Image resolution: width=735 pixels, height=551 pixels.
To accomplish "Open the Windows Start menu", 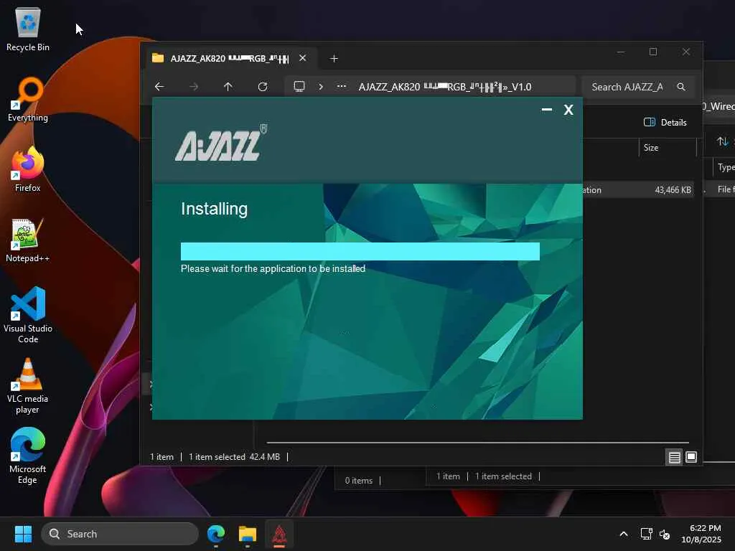I will (23, 534).
